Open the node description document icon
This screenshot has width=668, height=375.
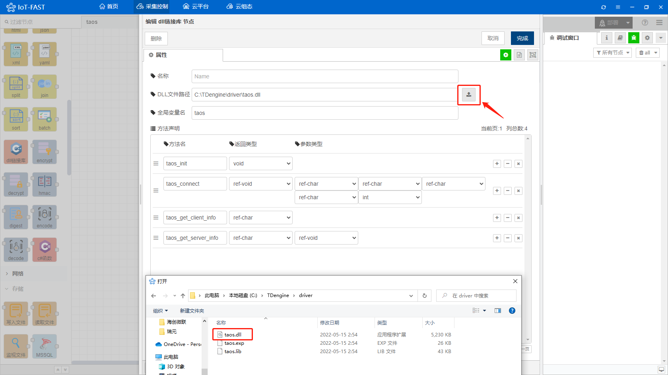(519, 55)
